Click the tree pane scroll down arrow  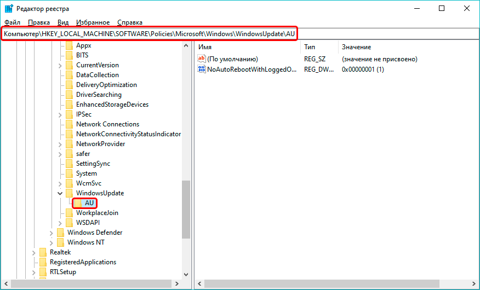pyautogui.click(x=186, y=275)
